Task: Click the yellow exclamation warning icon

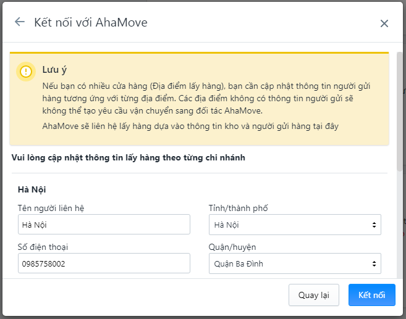Action: [x=26, y=72]
